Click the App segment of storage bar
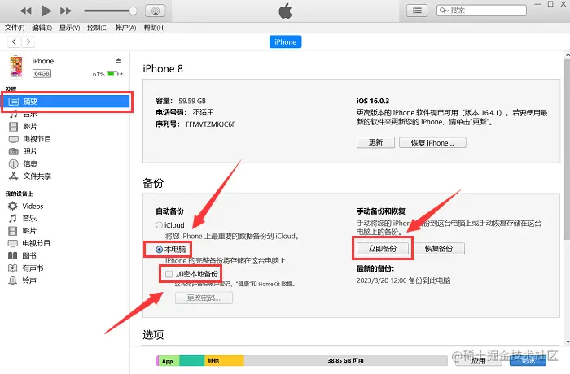The image size is (570, 374). pos(168,360)
